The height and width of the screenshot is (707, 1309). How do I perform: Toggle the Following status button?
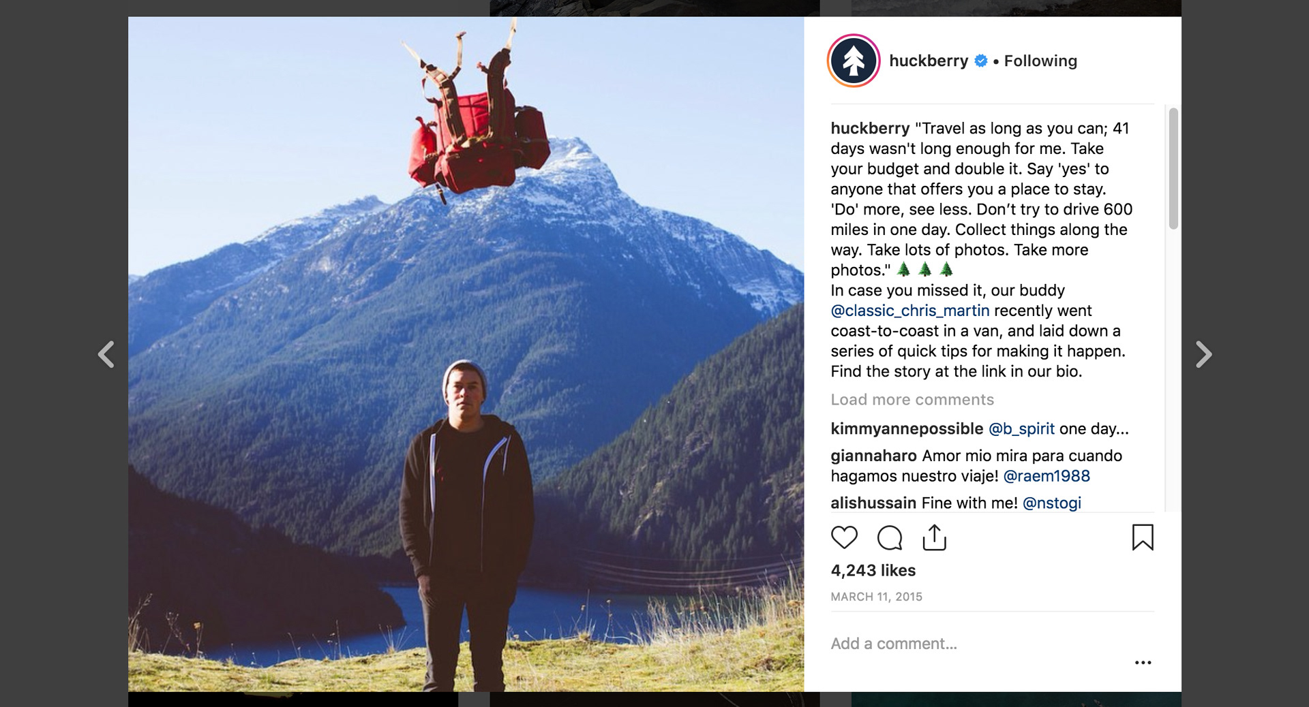click(1040, 61)
